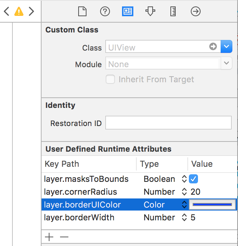Image resolution: width=238 pixels, height=246 pixels.
Task: Open the File inspector
Action: [x=82, y=11]
